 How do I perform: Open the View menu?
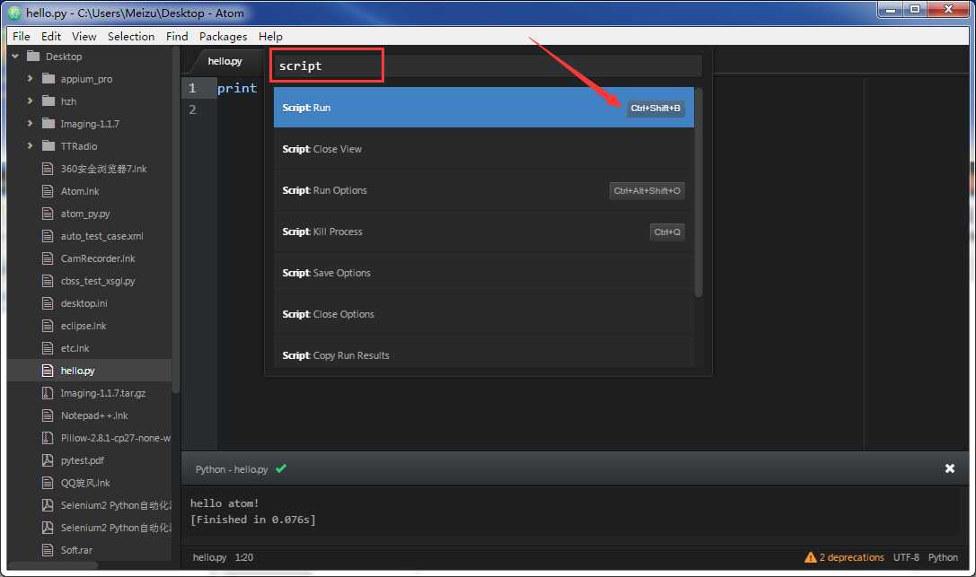tap(84, 36)
